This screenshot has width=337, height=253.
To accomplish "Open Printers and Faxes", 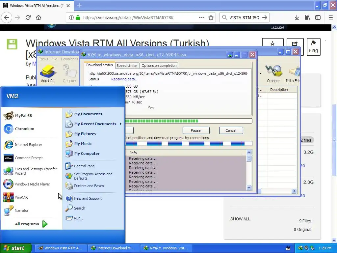I will [x=85, y=186].
